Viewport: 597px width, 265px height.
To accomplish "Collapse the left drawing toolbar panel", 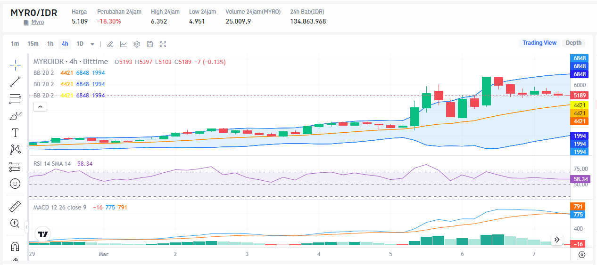I will point(26,227).
